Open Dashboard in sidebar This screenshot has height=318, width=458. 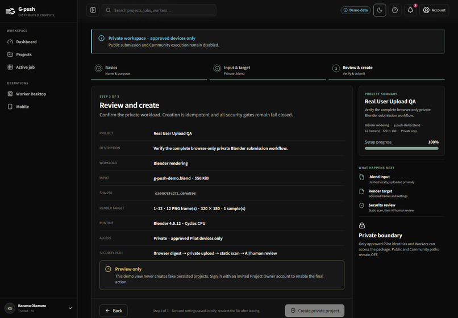click(x=39, y=42)
